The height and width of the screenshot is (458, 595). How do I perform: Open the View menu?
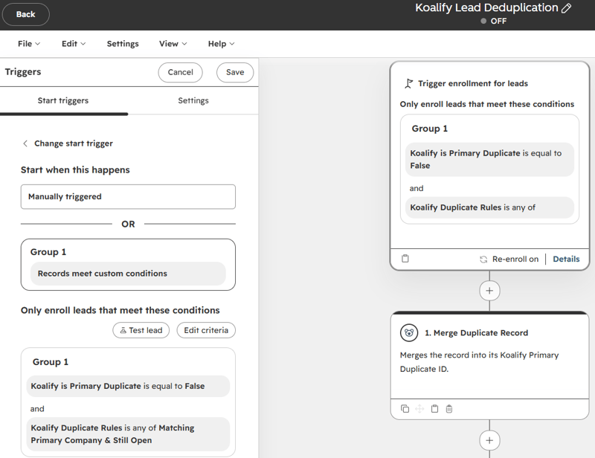173,44
